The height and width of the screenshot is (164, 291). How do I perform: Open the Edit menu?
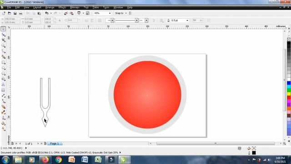point(17,7)
